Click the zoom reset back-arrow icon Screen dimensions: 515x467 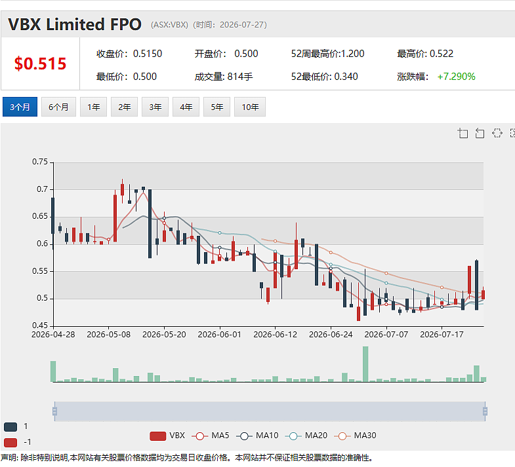[x=480, y=133]
